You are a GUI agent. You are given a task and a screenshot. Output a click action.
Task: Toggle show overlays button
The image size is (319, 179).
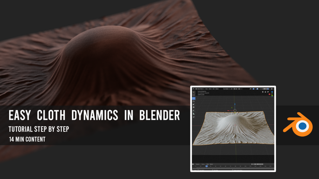tap(257, 89)
